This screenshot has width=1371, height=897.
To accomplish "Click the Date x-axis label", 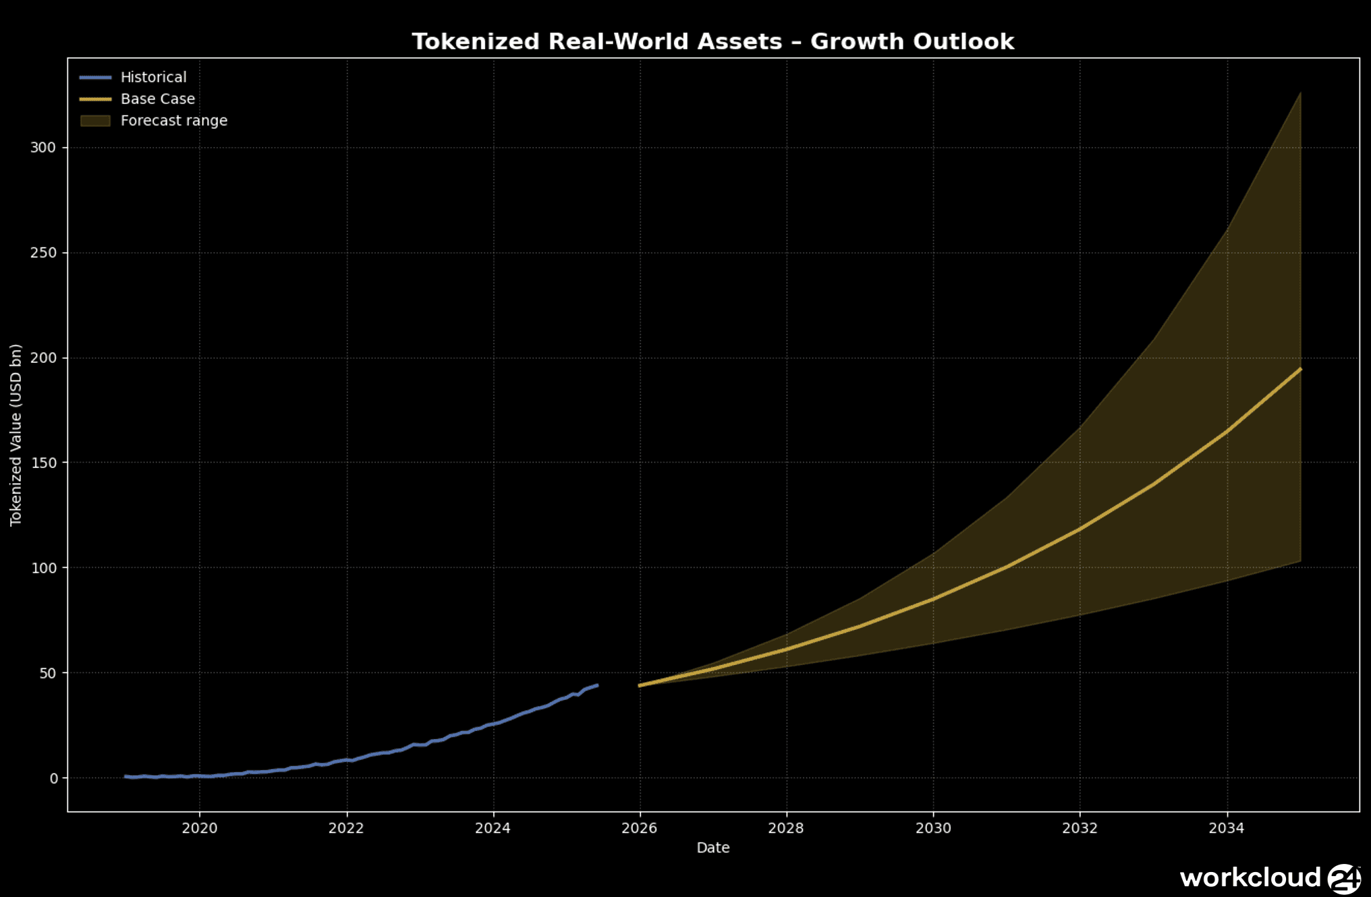I will (x=712, y=848).
